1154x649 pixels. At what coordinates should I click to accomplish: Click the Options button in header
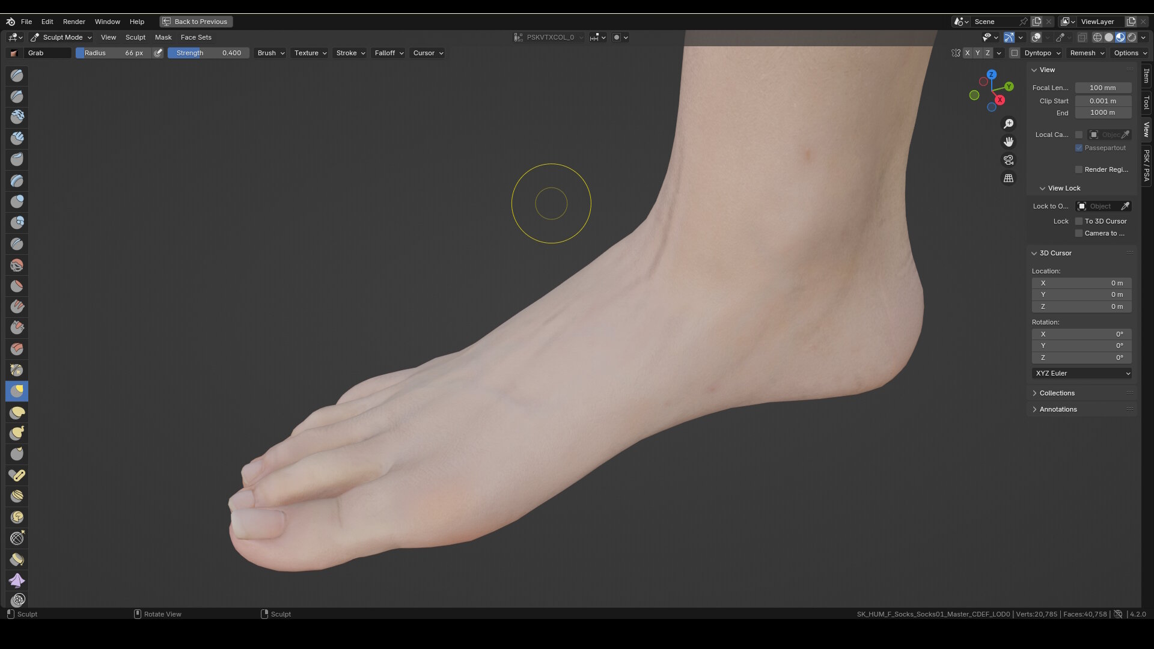(1130, 53)
